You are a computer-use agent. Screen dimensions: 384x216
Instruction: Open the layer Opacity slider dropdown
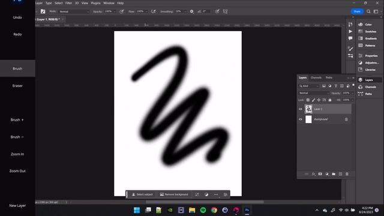coord(353,93)
